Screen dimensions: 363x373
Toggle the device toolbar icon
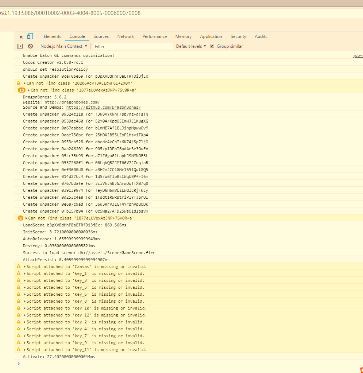(30, 36)
